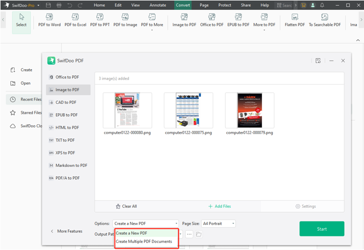Open the conversion history icon in dialog header
Screen dimensions: 364x250
318,61
